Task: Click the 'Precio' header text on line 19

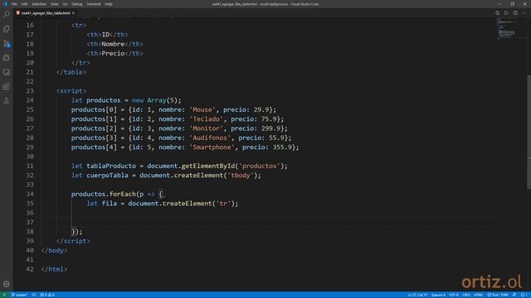Action: point(113,53)
